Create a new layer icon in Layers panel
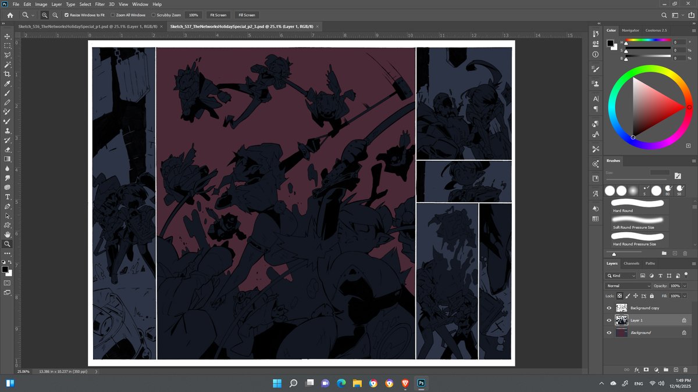Viewport: 698px width, 392px height. [675, 369]
